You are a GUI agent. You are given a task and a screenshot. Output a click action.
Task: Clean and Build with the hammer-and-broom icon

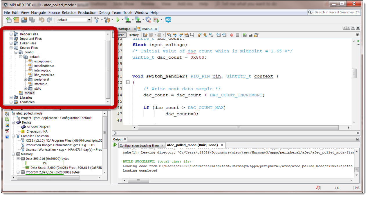point(107,20)
